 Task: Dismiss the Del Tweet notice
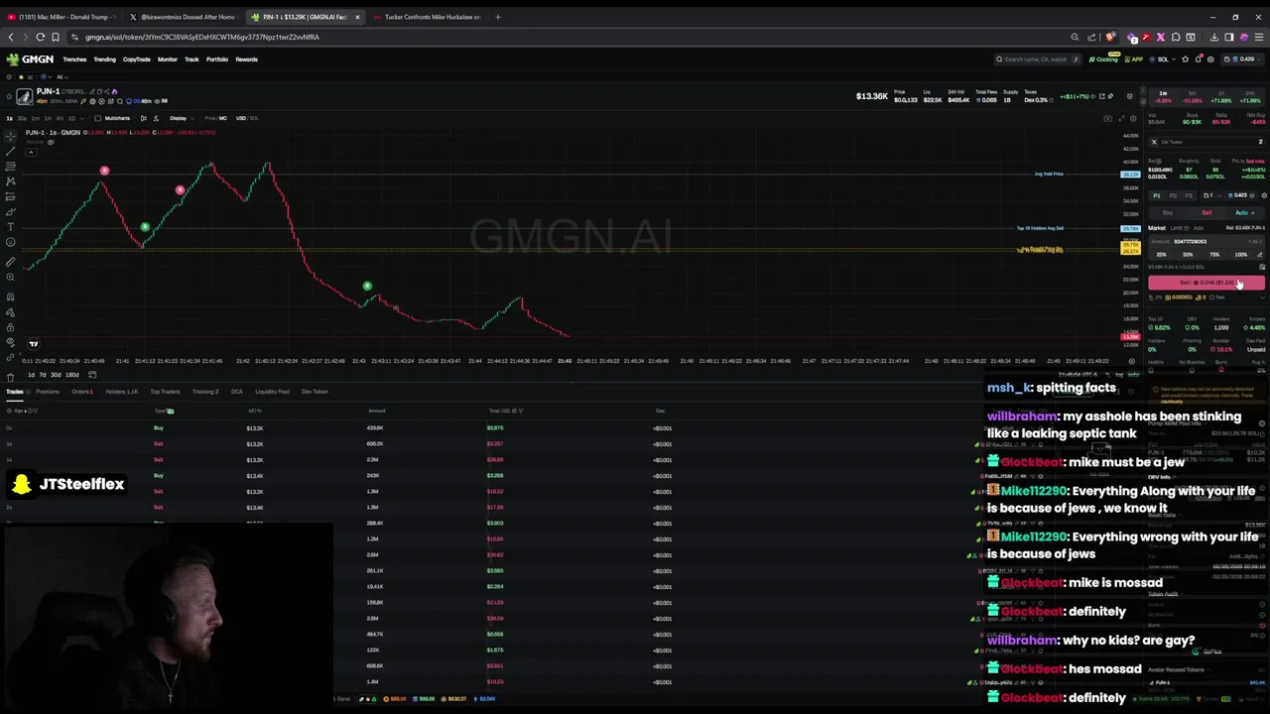point(1154,142)
